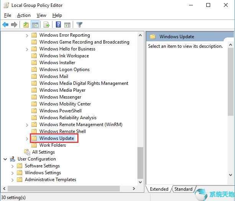Expand Windows Settings under User Configuration
Image resolution: width=235 pixels, height=201 pixels.
tap(13, 173)
